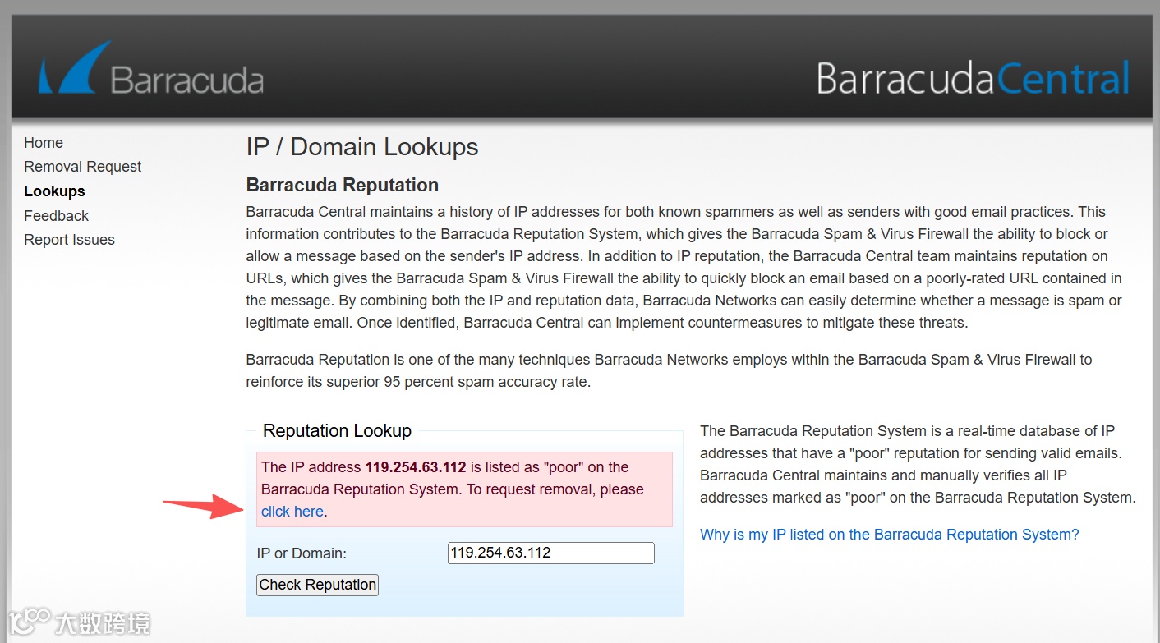
Task: Follow the 'click here' removal link
Action: tap(292, 512)
